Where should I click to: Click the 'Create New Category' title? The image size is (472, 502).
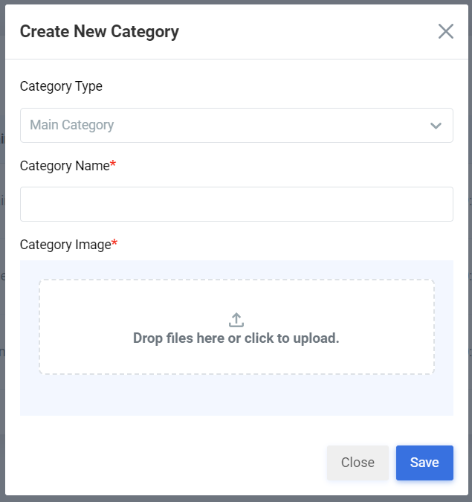pos(100,32)
